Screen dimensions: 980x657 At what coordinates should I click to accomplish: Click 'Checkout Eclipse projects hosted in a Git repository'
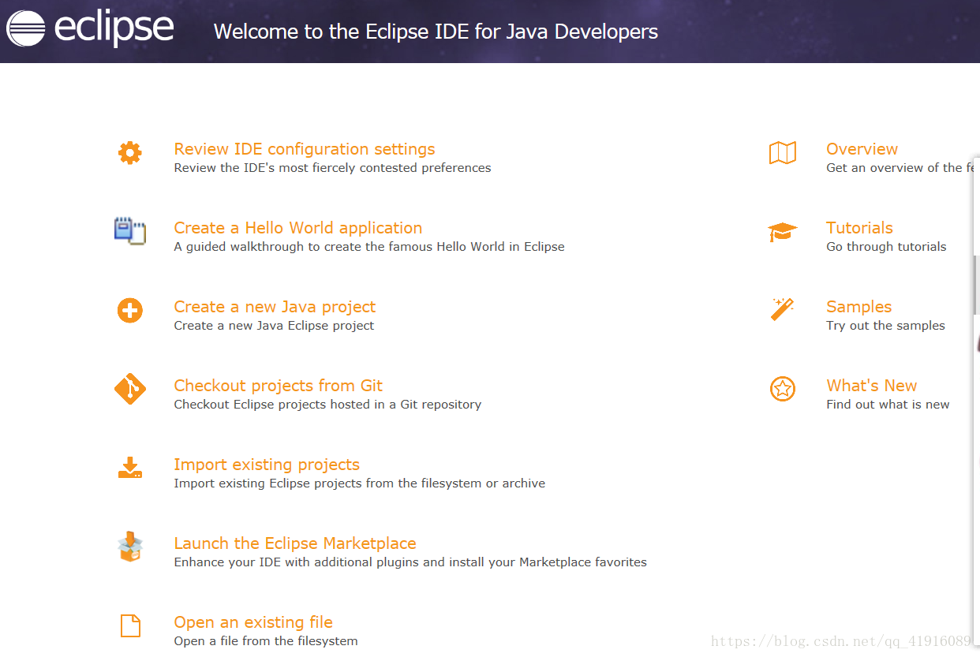click(327, 405)
